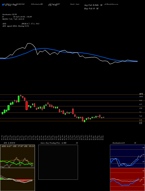Click the 7.21 price axis label
This screenshot has height=191, width=145.
[x=141, y=116]
